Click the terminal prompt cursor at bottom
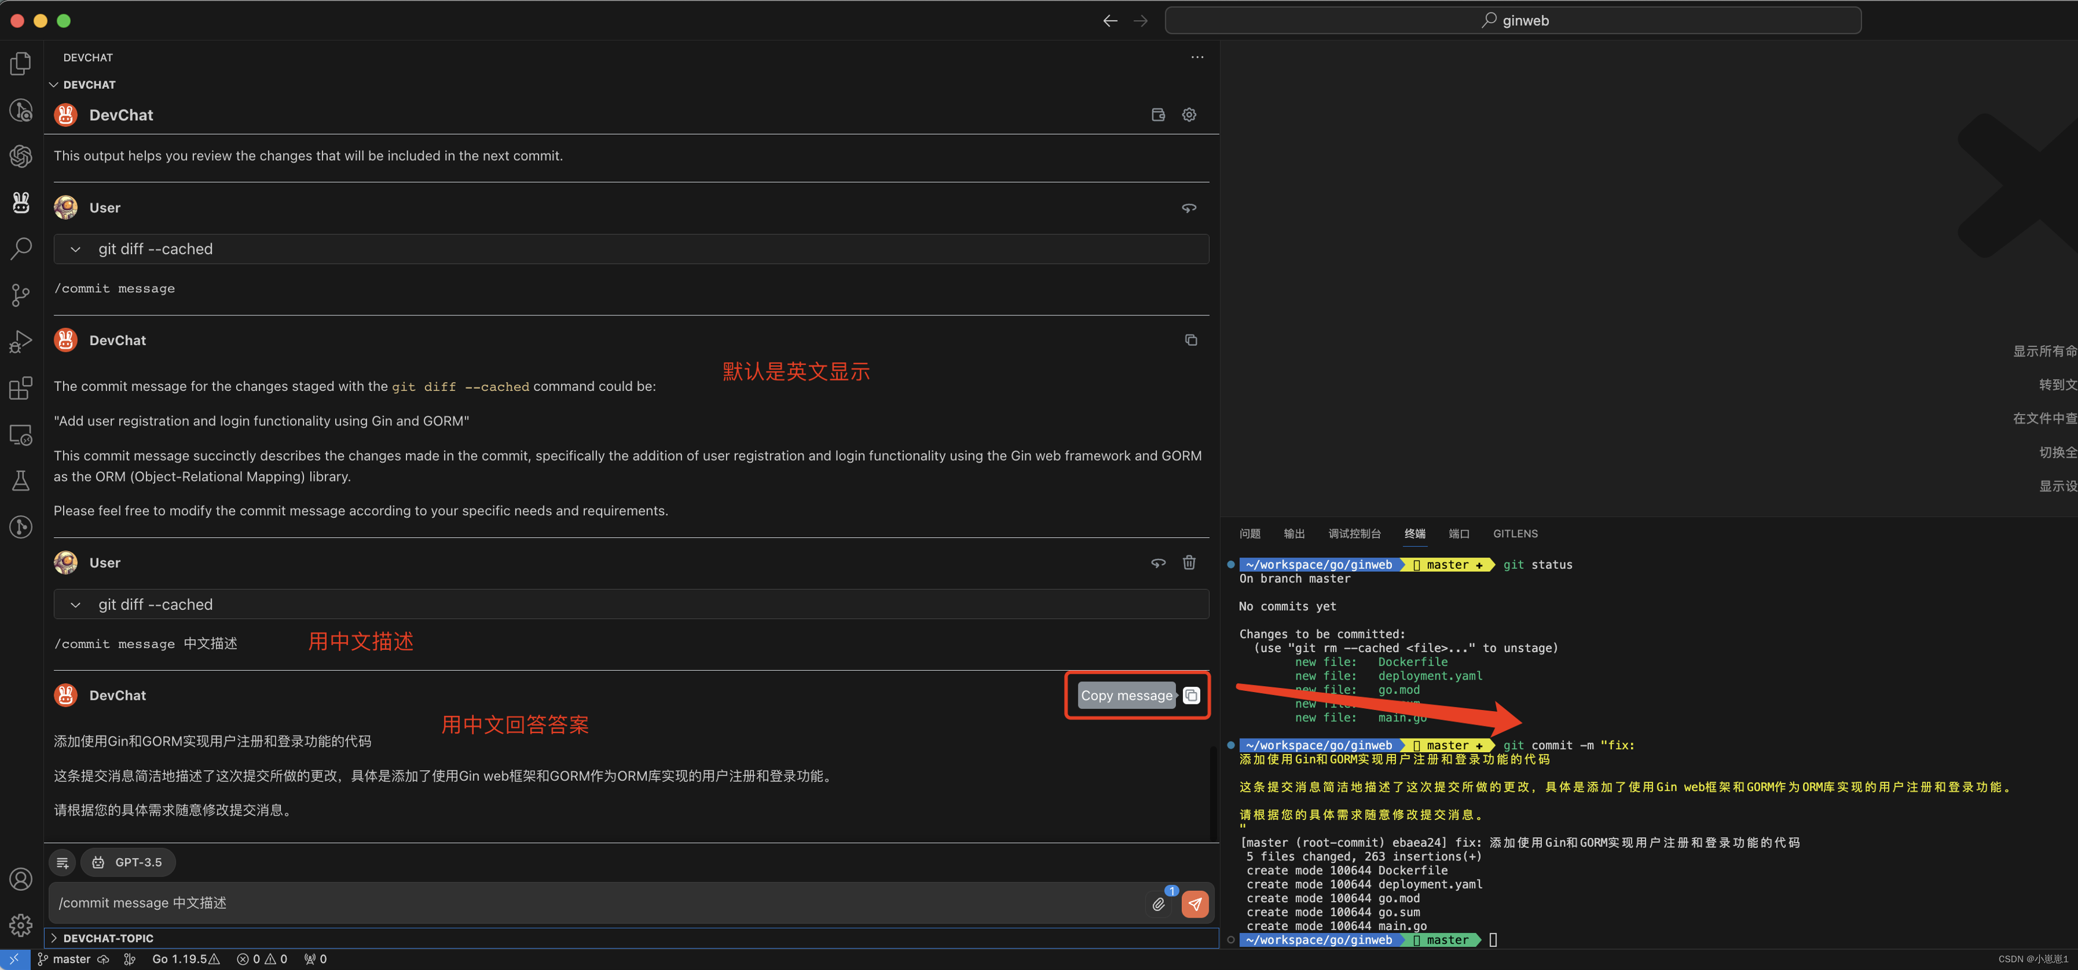The height and width of the screenshot is (970, 2078). tap(1493, 940)
